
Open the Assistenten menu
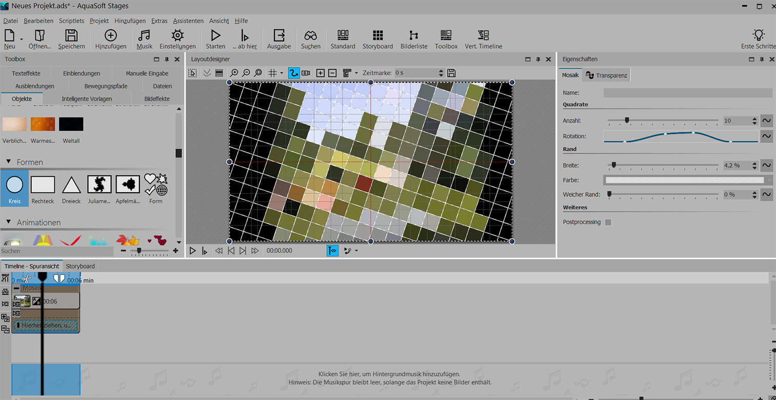coord(188,21)
